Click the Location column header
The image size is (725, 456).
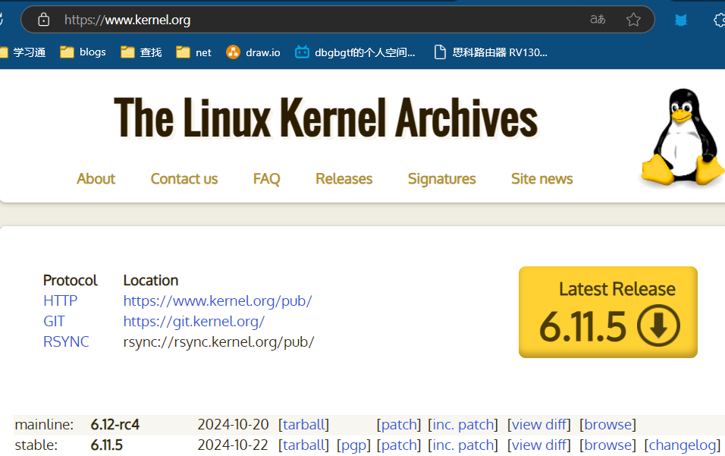point(151,280)
